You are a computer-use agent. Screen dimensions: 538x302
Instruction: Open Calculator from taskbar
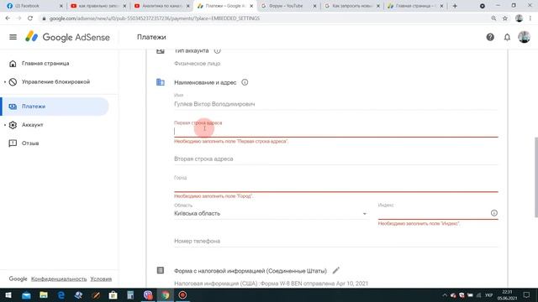pyautogui.click(x=130, y=294)
